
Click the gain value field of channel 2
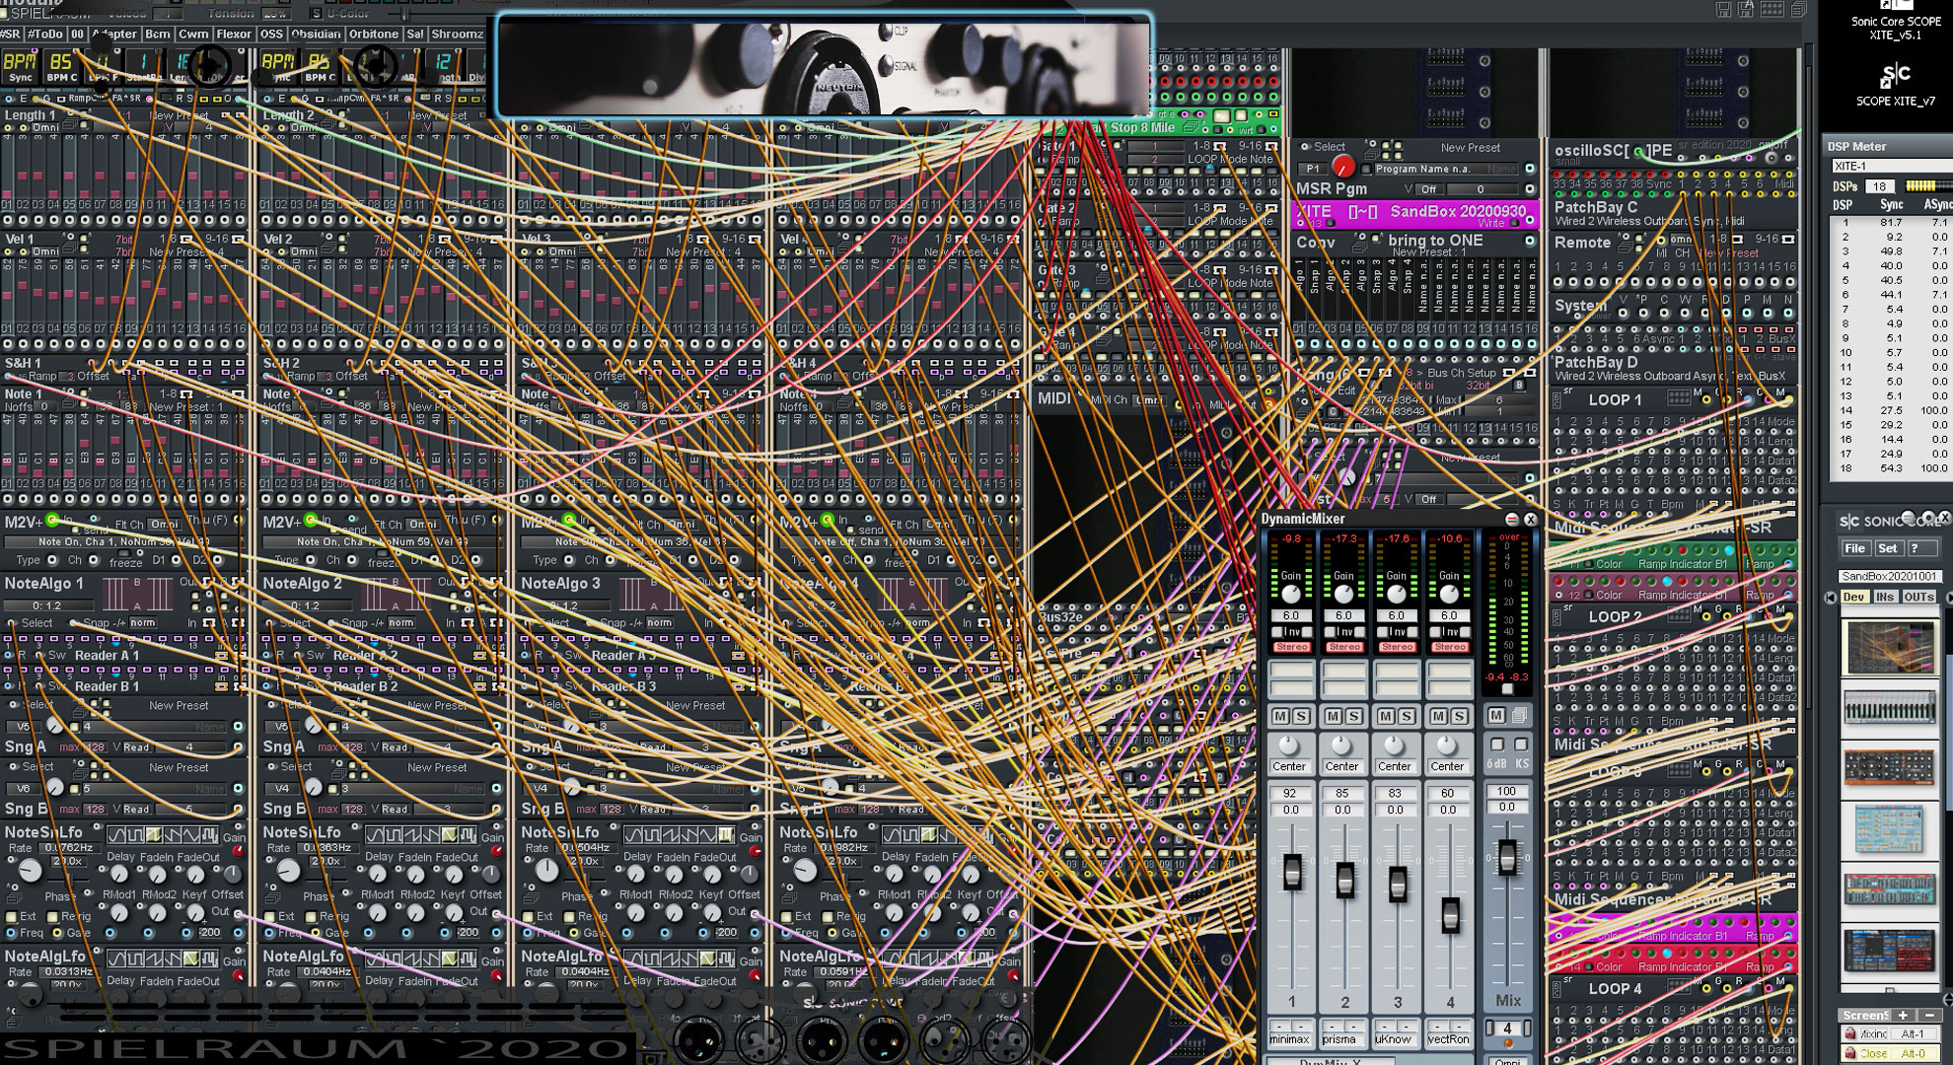(1343, 615)
